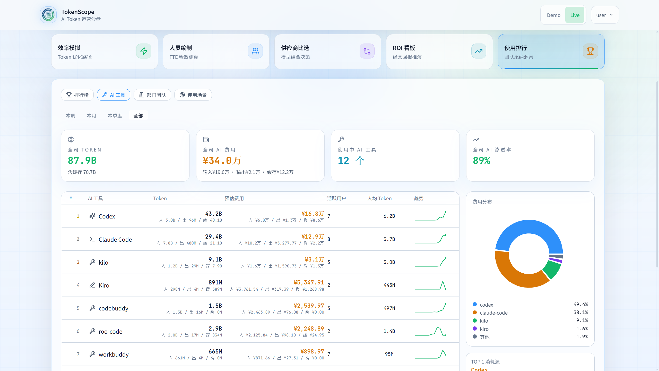Screen dimensions: 659x371
Task: Click the purple kiro legend dot
Action: point(475,329)
